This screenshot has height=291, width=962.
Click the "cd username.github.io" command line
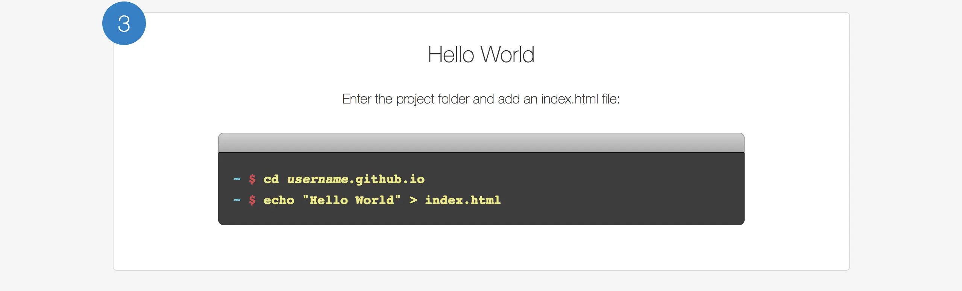[x=344, y=179]
